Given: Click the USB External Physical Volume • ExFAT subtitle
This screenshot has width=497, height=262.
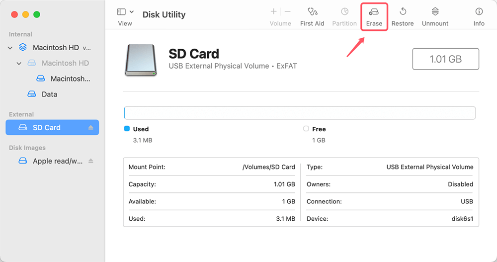Looking at the screenshot, I should (233, 66).
